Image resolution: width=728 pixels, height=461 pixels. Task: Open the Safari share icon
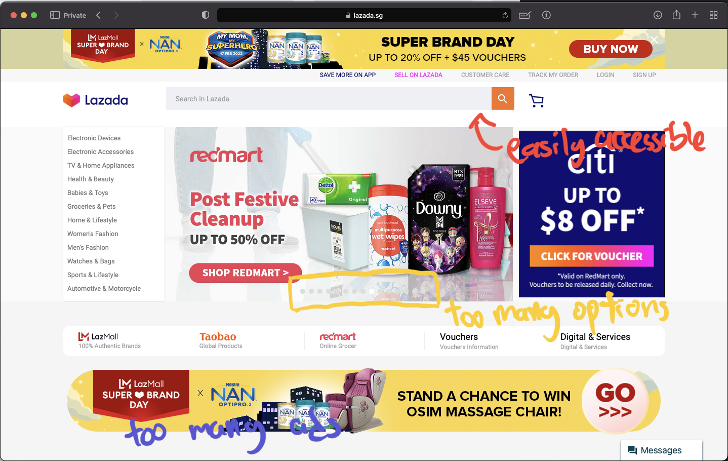676,15
